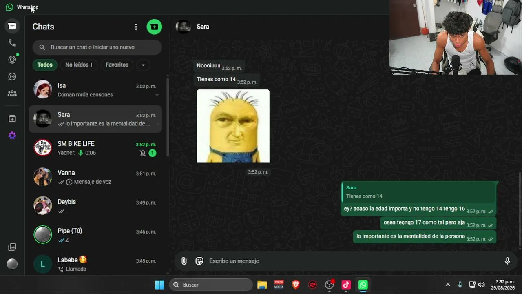This screenshot has height=294, width=522.
Task: Click the microphone icon in system tray
Action: coord(460,285)
